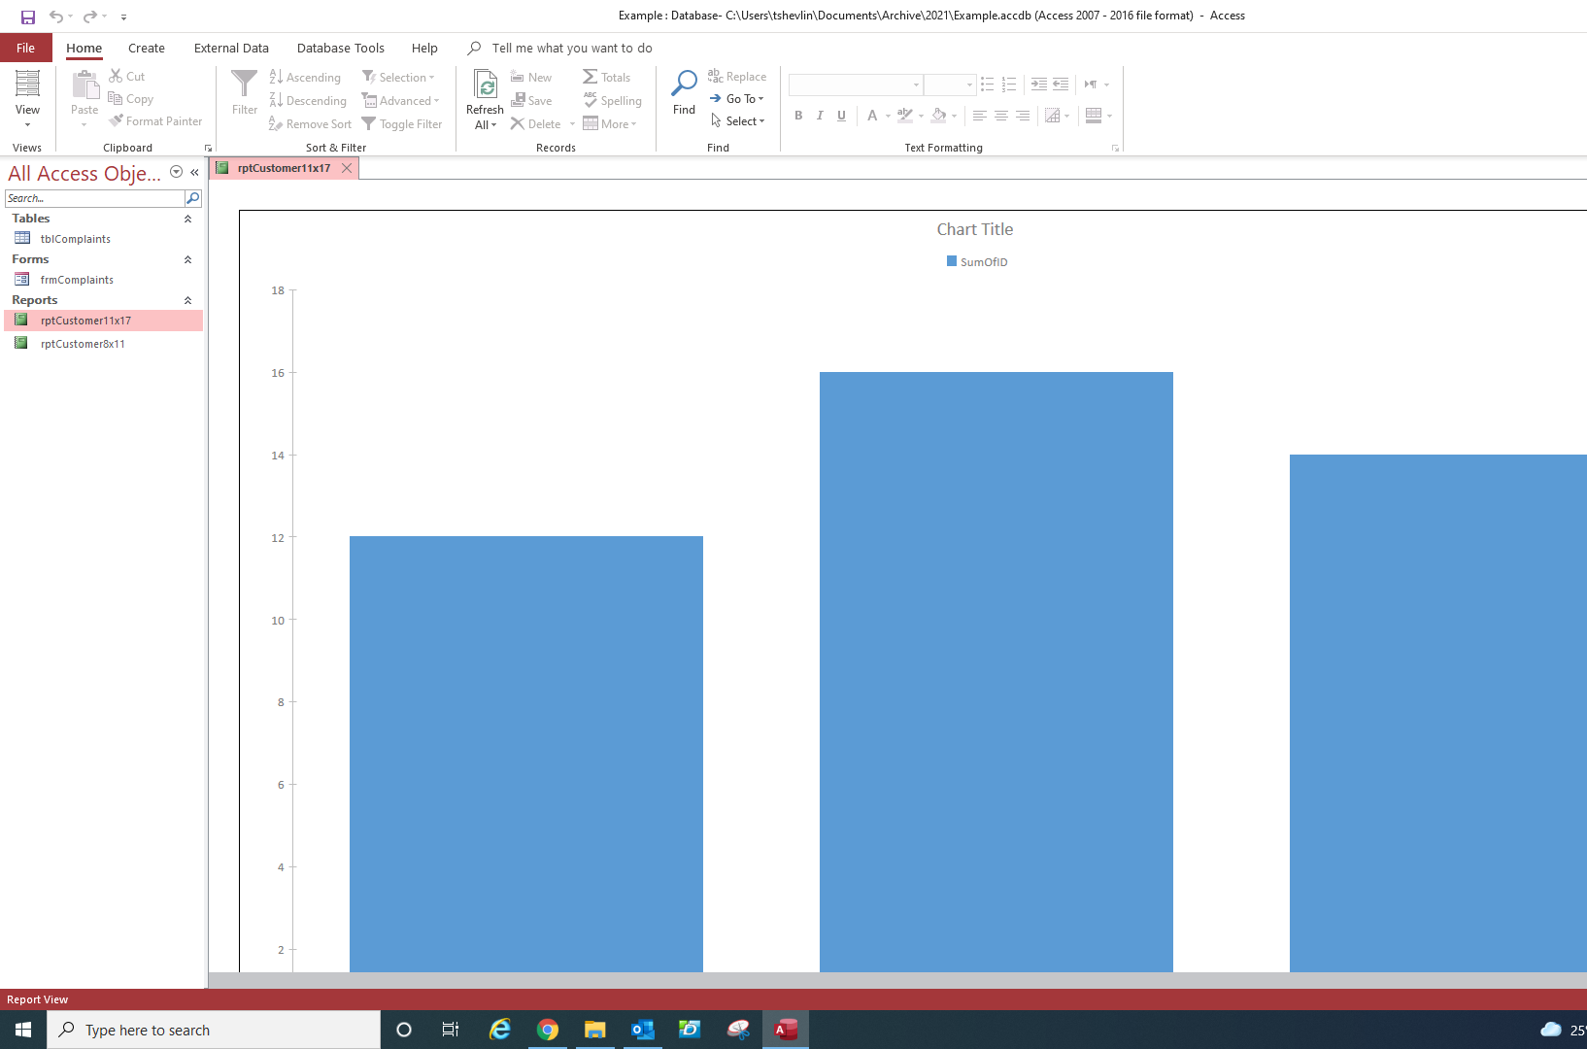Open the frmComplaints form

pos(77,280)
